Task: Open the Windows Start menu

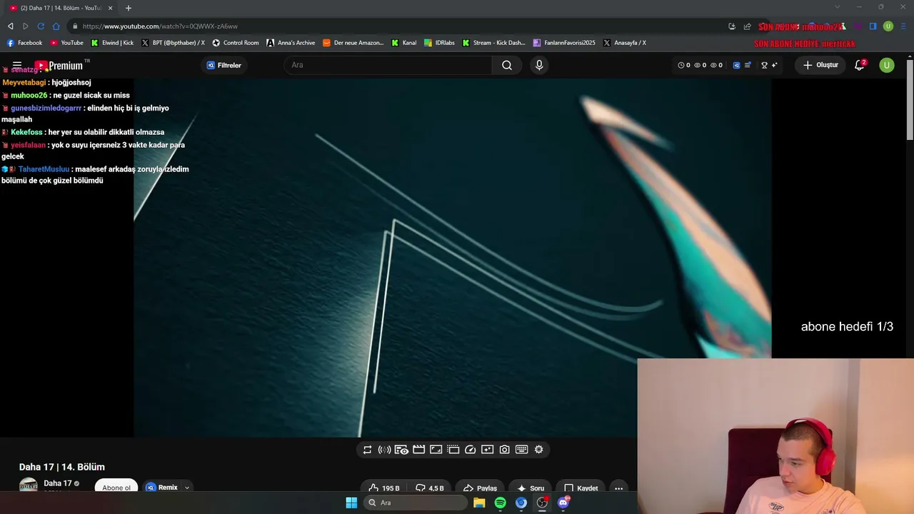Action: (x=351, y=503)
